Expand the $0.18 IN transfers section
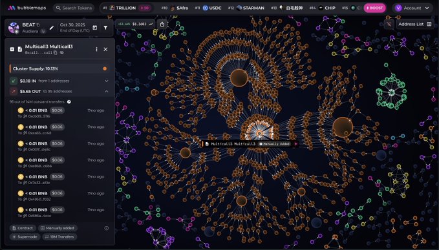 tap(59, 81)
